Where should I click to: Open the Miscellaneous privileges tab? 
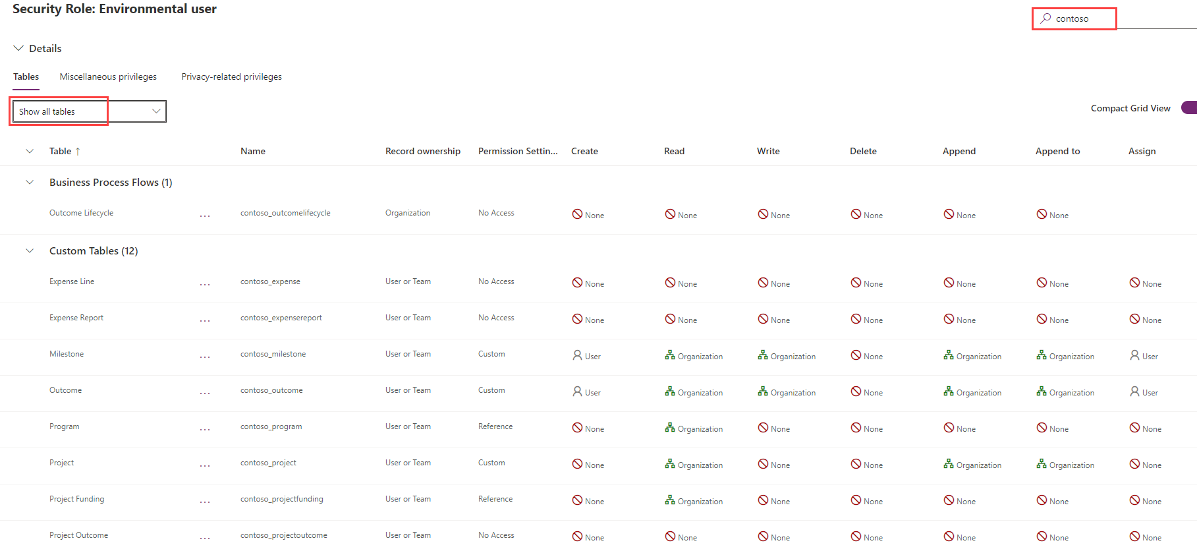pyautogui.click(x=108, y=76)
